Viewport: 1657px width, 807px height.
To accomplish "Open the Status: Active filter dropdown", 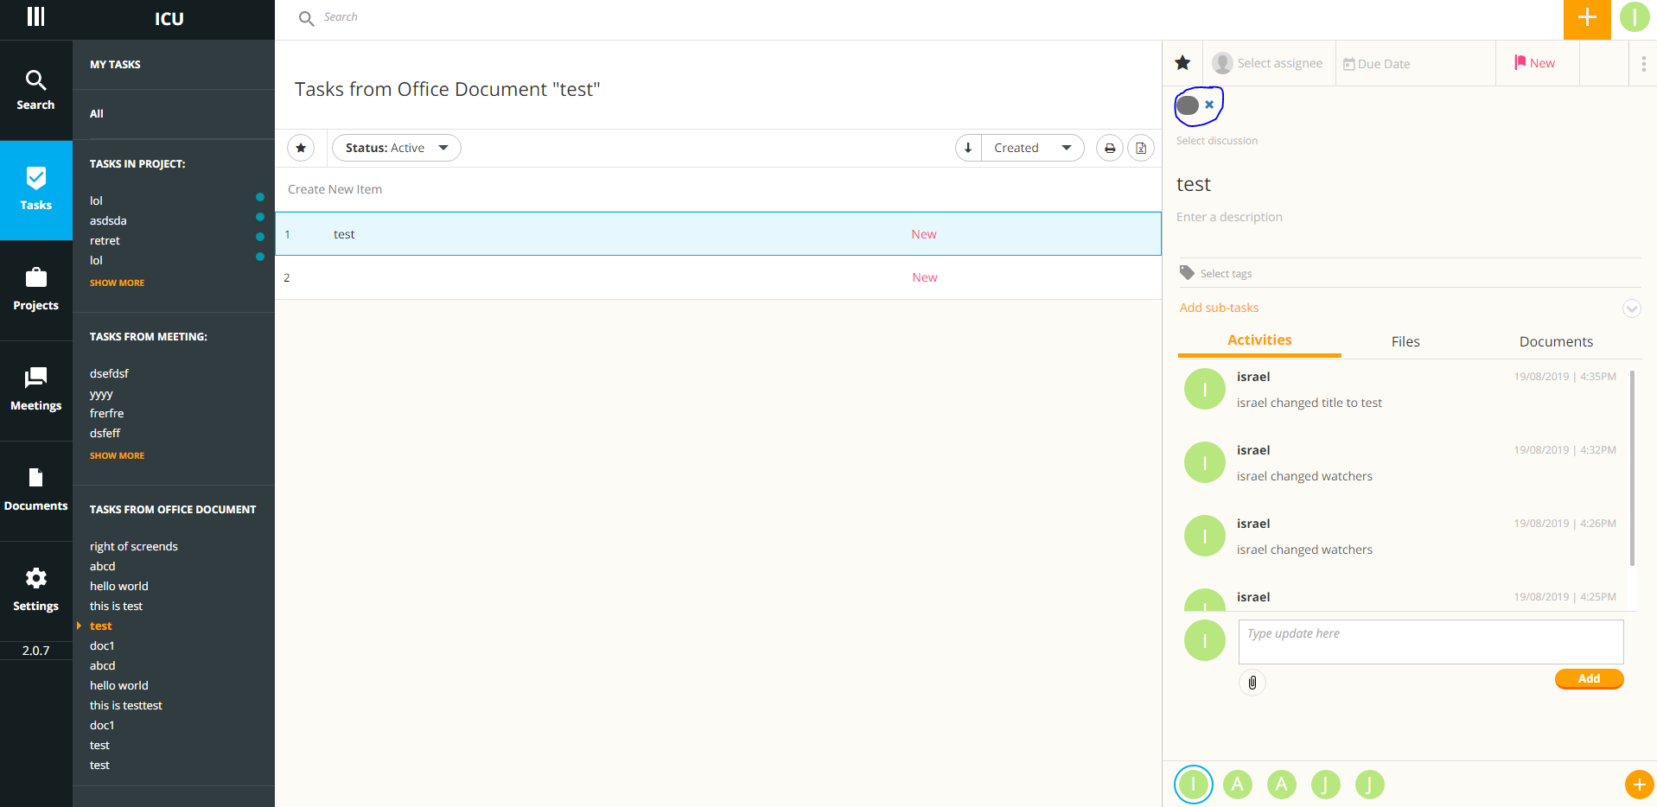I will (396, 147).
